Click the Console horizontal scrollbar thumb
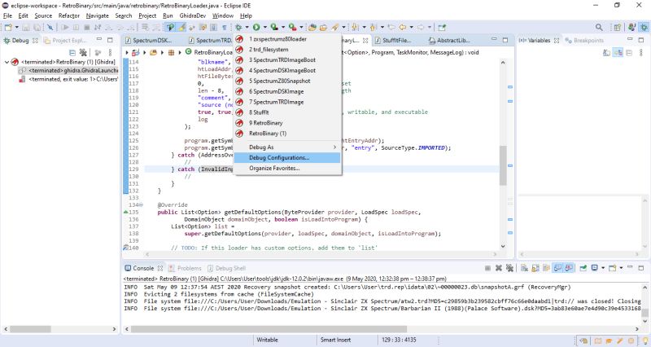This screenshot has width=651, height=347. click(x=269, y=329)
